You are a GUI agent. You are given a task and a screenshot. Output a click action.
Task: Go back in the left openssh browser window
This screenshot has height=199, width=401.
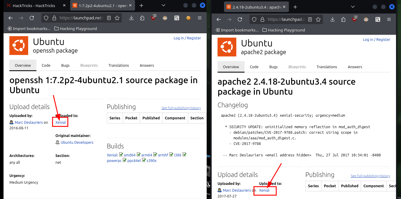point(11,18)
